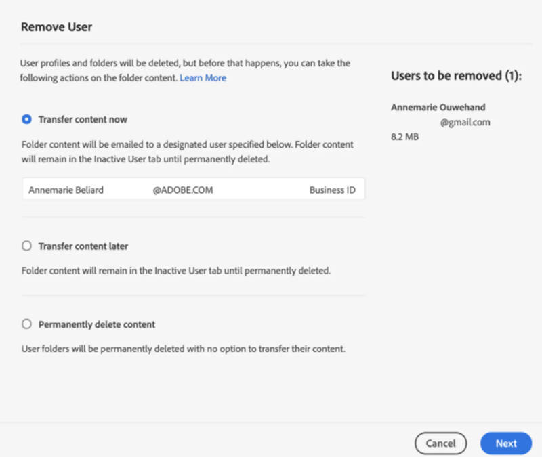This screenshot has width=542, height=457.
Task: Select the user name Annemarie Ouwehand
Action: 438,108
